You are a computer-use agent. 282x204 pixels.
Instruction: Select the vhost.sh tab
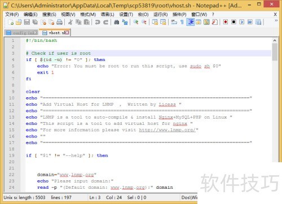(54, 33)
